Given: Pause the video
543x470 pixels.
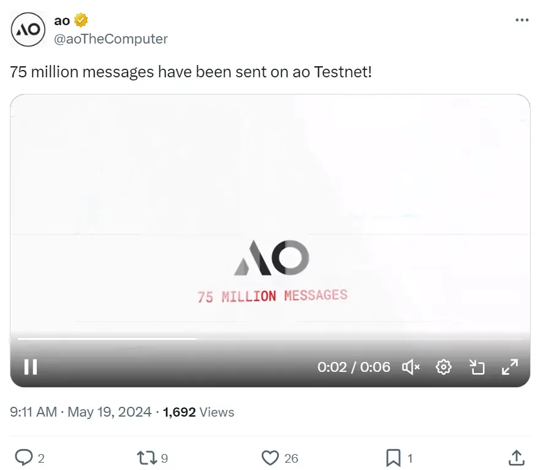Looking at the screenshot, I should point(31,367).
